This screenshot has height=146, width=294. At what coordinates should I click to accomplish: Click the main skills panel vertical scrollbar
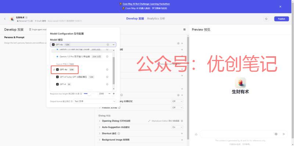tap(188, 88)
